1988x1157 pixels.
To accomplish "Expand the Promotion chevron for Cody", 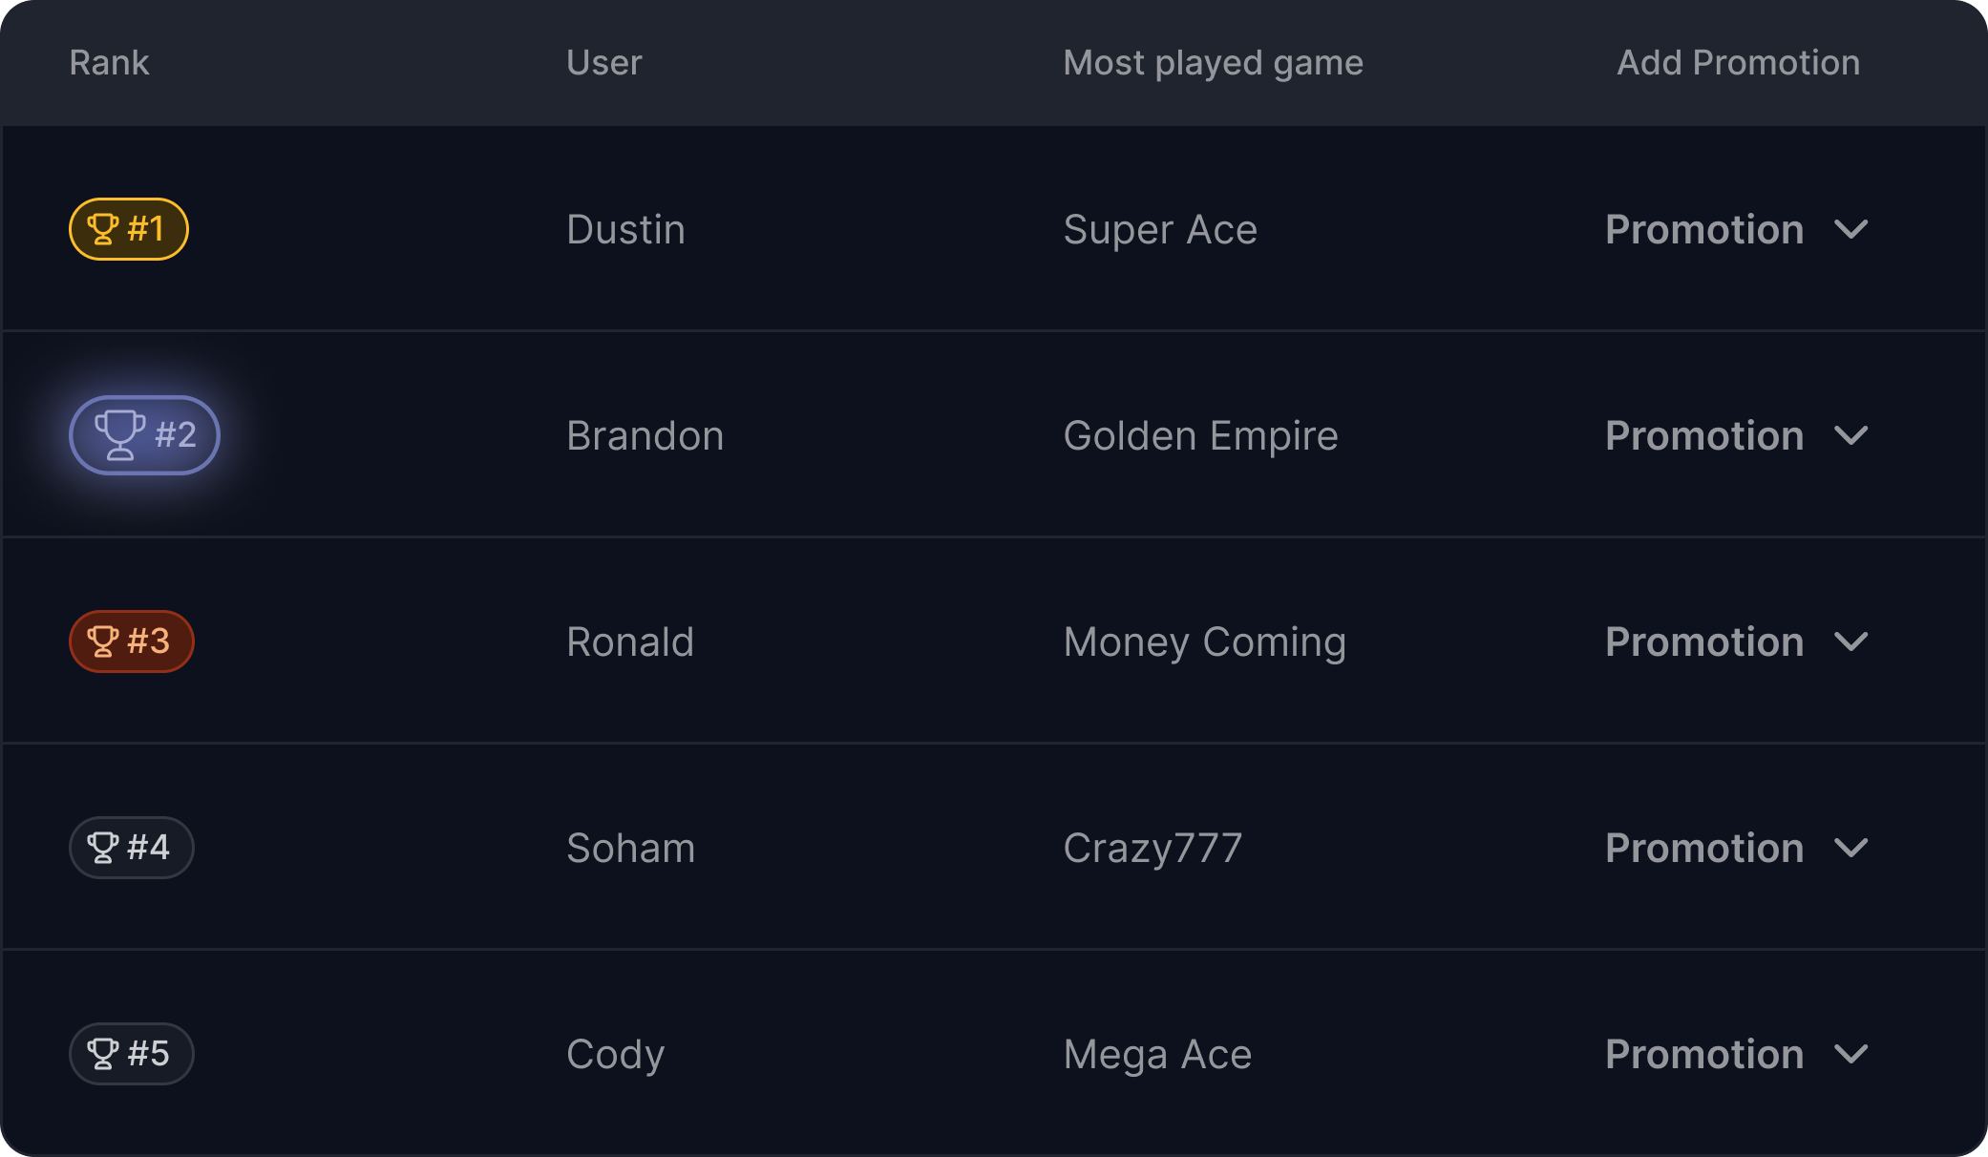I will tap(1851, 1055).
